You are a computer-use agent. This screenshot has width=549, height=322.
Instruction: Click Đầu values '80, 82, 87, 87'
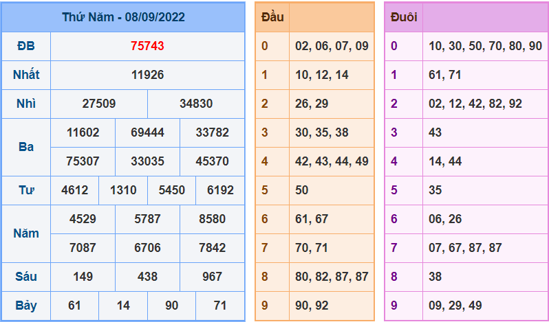[x=332, y=277]
